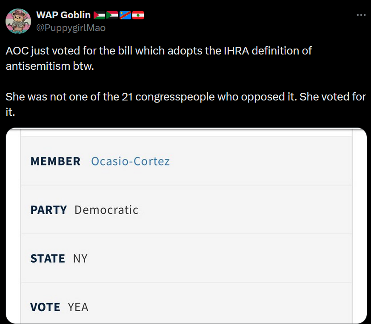Select the paragraph about 21 congresspeople

186,104
